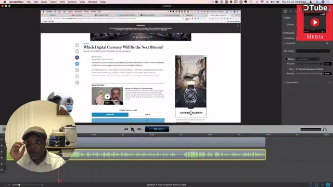Add an audio filter with plus icon
Viewport: 333px width, 187px height.
329,83
